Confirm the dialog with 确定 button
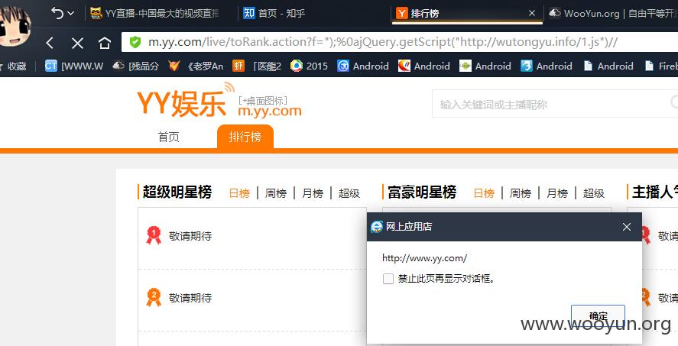This screenshot has height=346, width=678. coord(598,315)
